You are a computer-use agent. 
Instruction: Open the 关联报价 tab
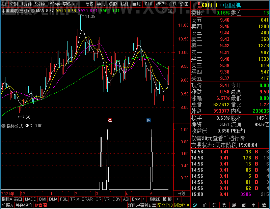point(24,205)
